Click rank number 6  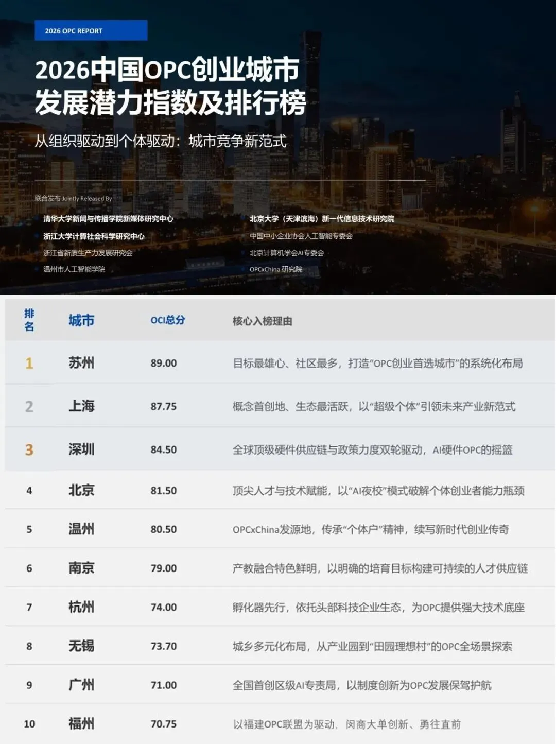29,568
